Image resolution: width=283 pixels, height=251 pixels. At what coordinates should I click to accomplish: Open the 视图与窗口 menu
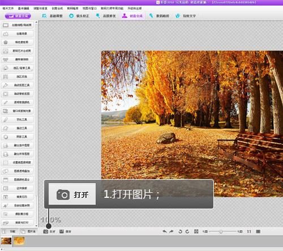tap(89, 8)
